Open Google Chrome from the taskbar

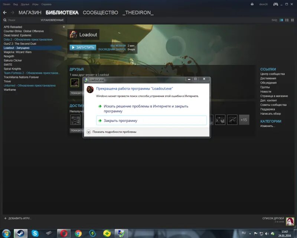coord(78,233)
